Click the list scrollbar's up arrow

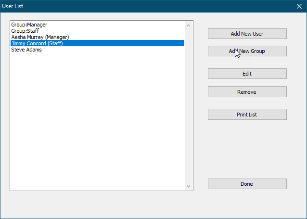189,25
